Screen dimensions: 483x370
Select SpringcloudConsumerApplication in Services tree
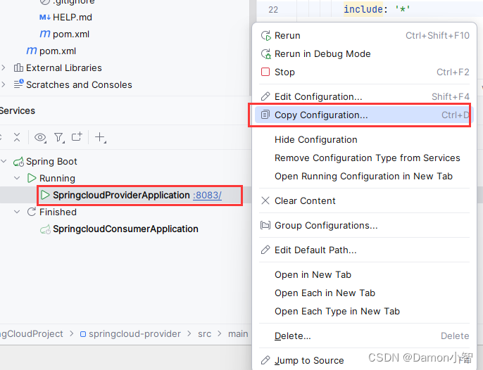pyautogui.click(x=125, y=229)
